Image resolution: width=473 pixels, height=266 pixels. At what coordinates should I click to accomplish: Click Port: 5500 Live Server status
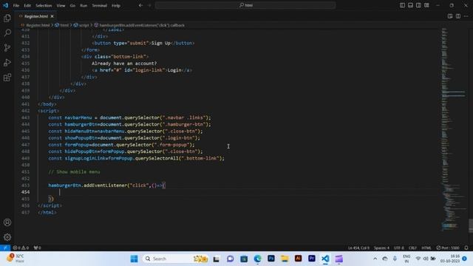pos(448,248)
